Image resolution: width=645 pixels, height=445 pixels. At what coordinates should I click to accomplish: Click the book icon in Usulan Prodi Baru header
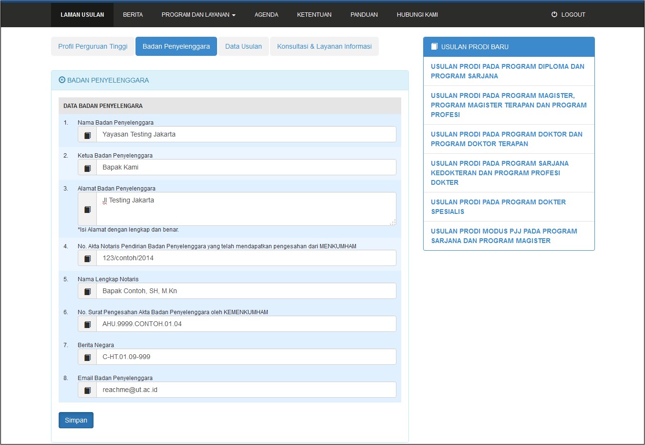(434, 46)
